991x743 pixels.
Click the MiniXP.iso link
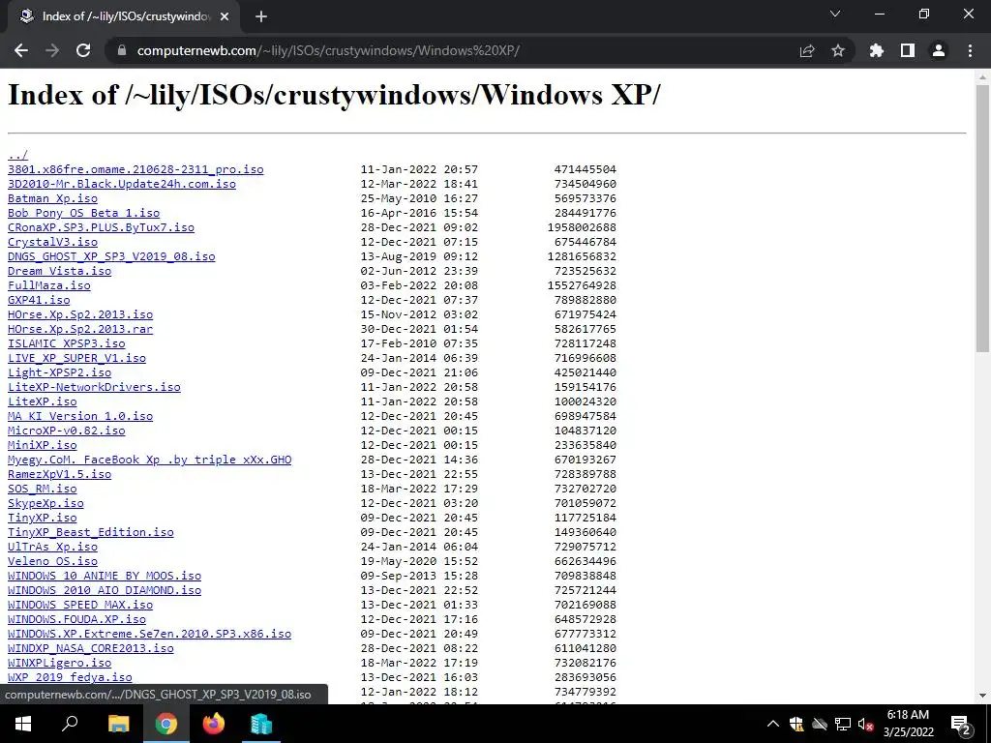[x=42, y=445]
